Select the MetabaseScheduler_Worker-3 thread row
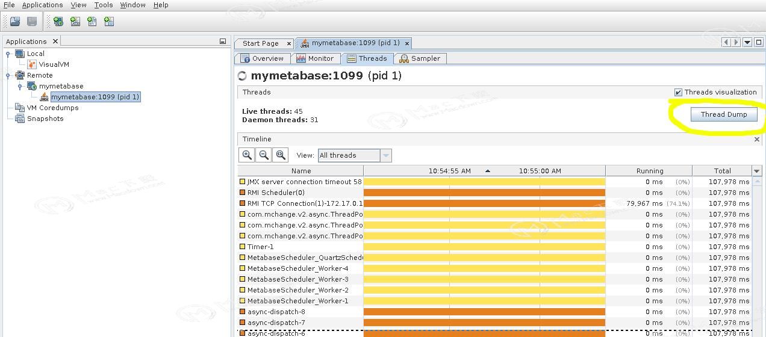Image resolution: width=766 pixels, height=337 pixels. [495, 279]
